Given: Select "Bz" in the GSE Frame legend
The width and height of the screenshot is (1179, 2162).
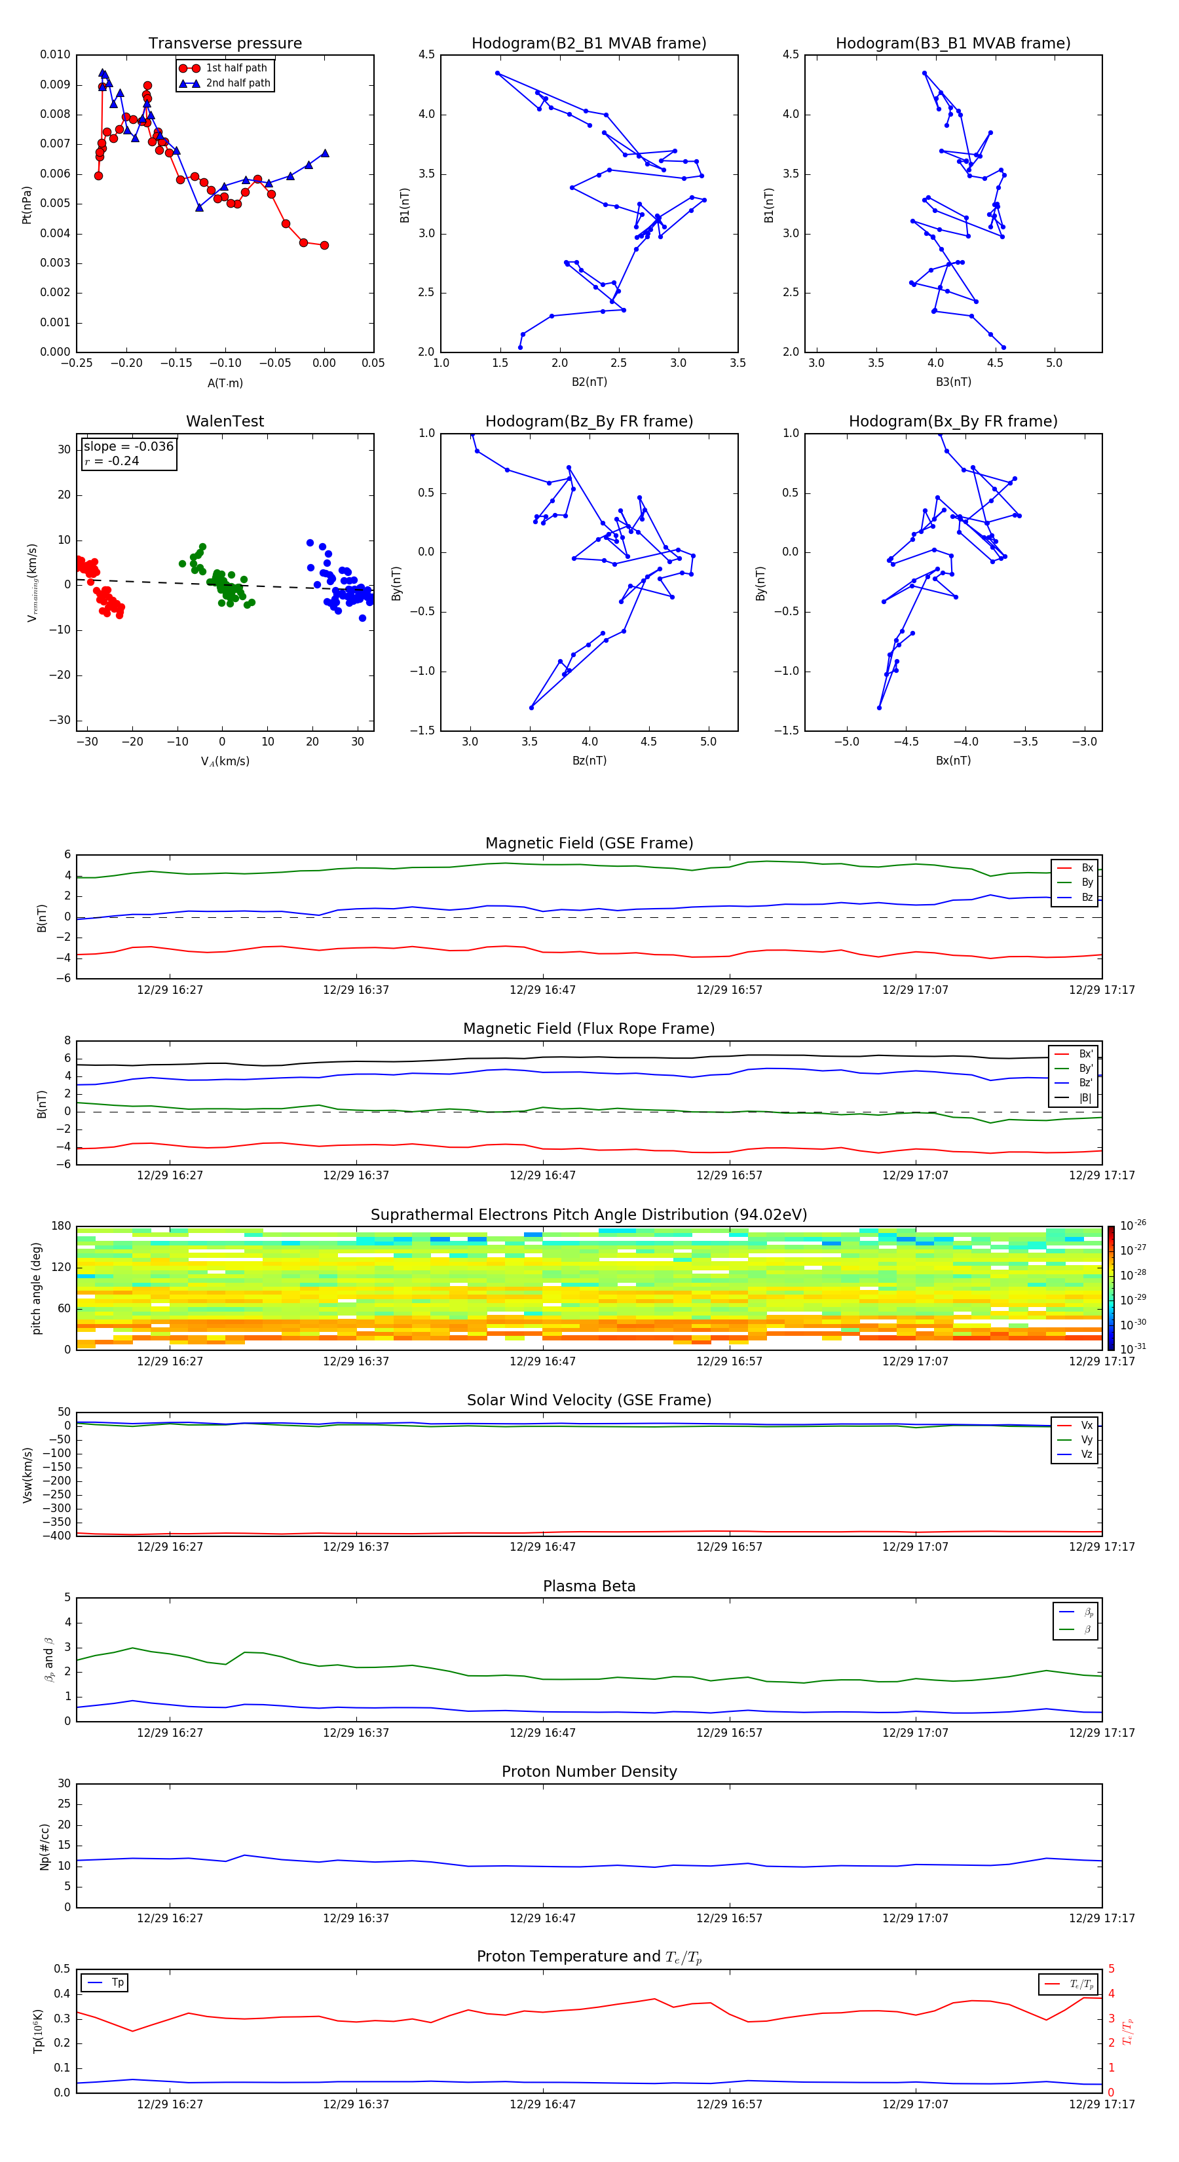Looking at the screenshot, I should click(1076, 897).
